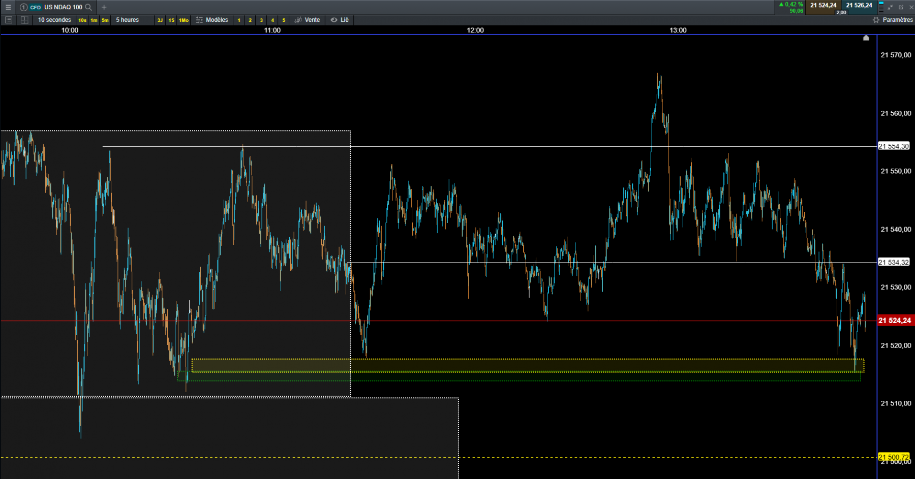Toggle the list panel icon
This screenshot has width=915, height=479.
pos(8,20)
